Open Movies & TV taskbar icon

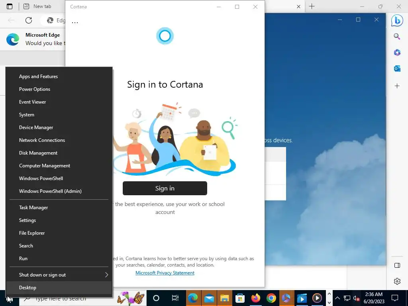pyautogui.click(x=302, y=298)
